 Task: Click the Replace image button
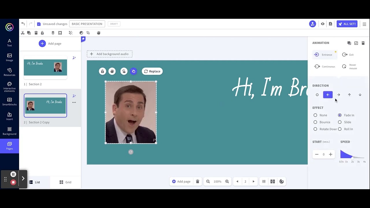point(152,71)
